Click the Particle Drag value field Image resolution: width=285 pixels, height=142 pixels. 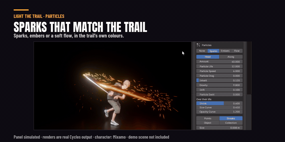point(219,76)
